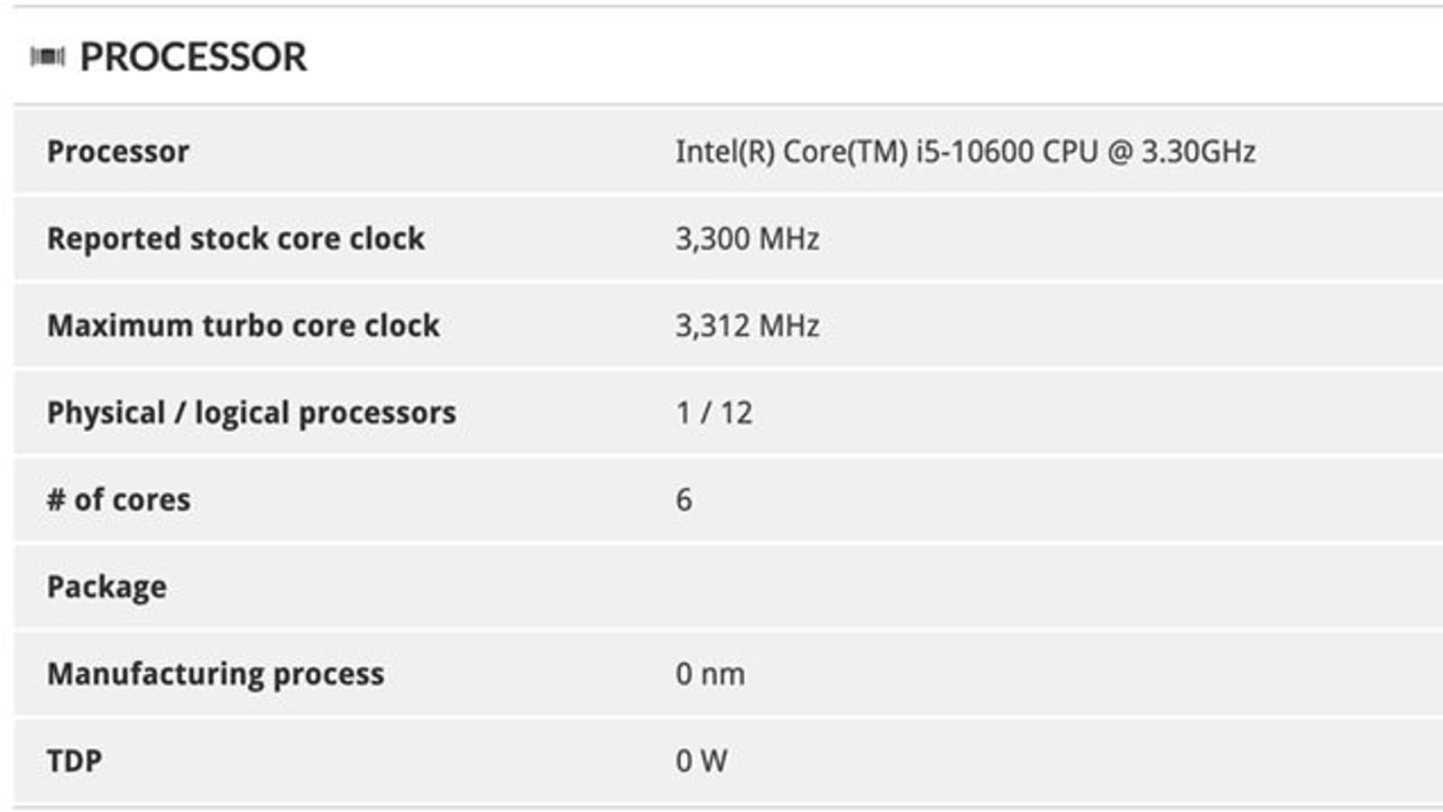Select the 'Package' row label
This screenshot has width=1443, height=812.
click(106, 587)
